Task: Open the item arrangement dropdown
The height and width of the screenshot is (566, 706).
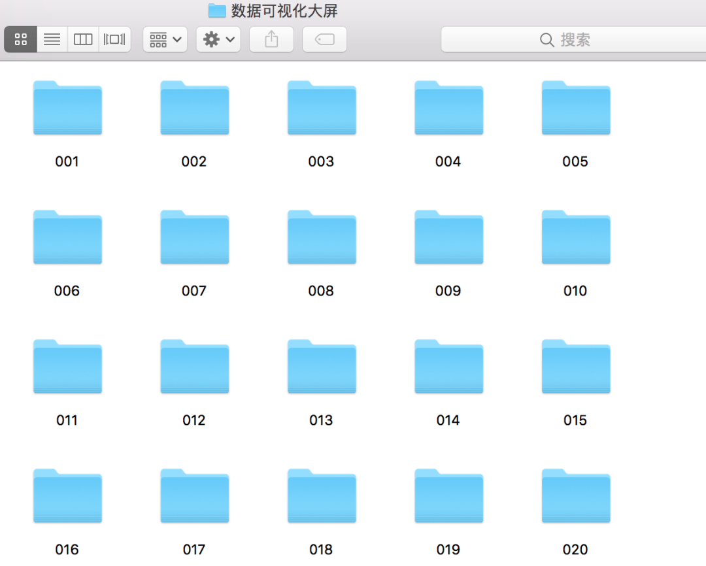Action: [x=165, y=40]
